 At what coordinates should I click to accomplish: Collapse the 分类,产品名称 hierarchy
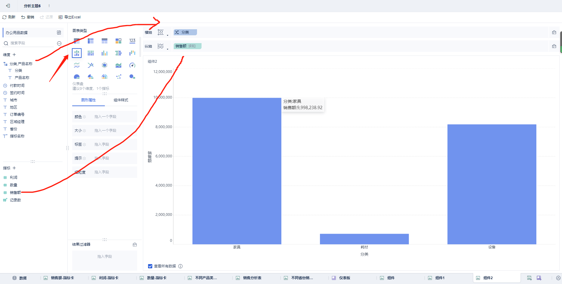coord(5,64)
